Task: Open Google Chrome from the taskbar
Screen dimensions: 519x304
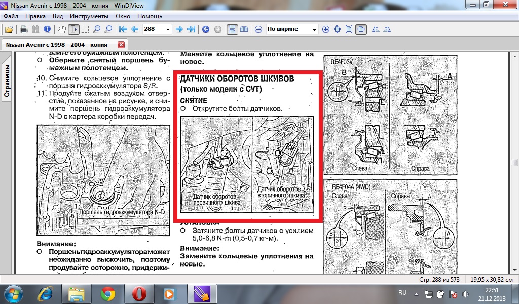Action: click(107, 294)
